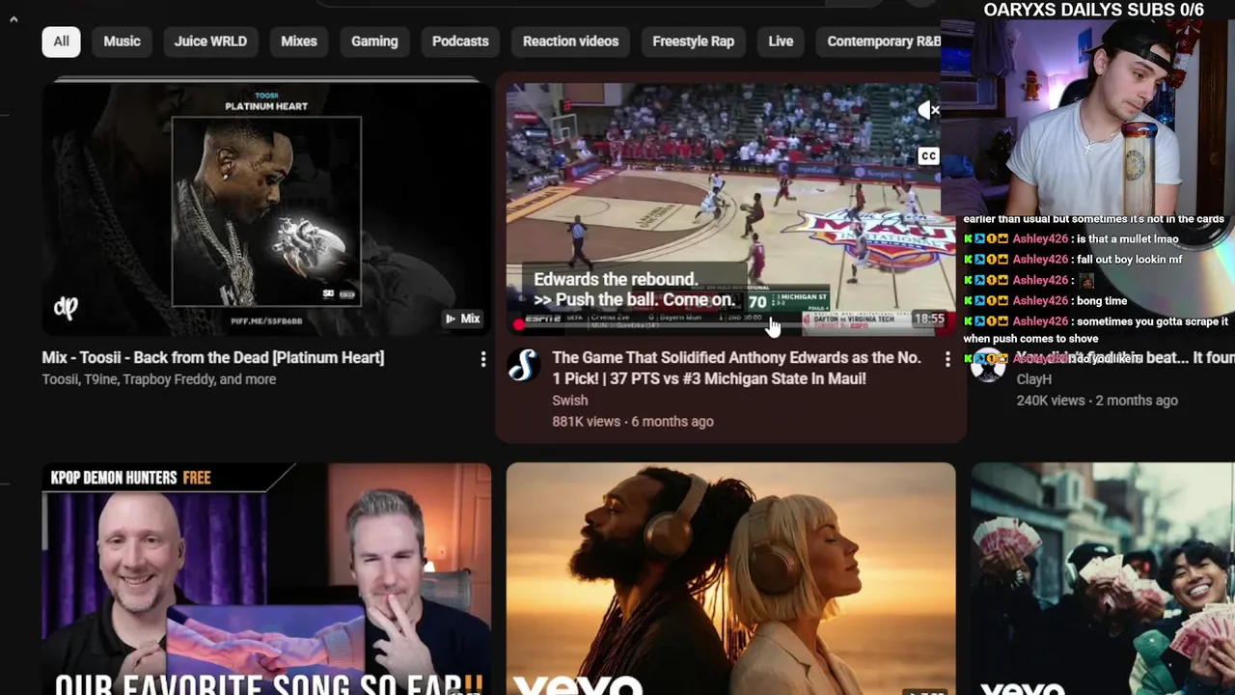Open options menu for Toosii mix
This screenshot has width=1235, height=695.
click(483, 359)
